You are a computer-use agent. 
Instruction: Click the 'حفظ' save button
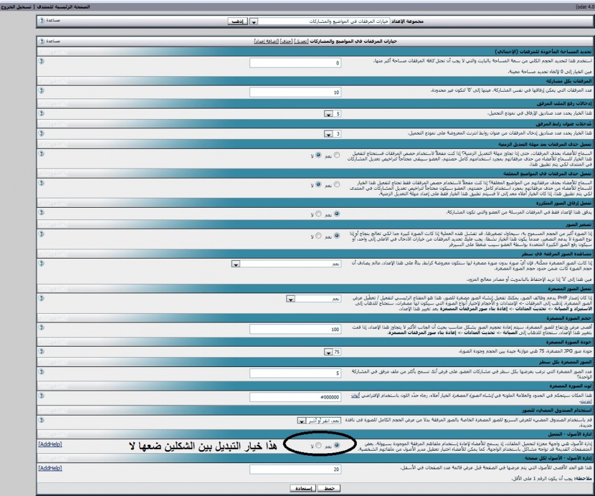coord(331,488)
